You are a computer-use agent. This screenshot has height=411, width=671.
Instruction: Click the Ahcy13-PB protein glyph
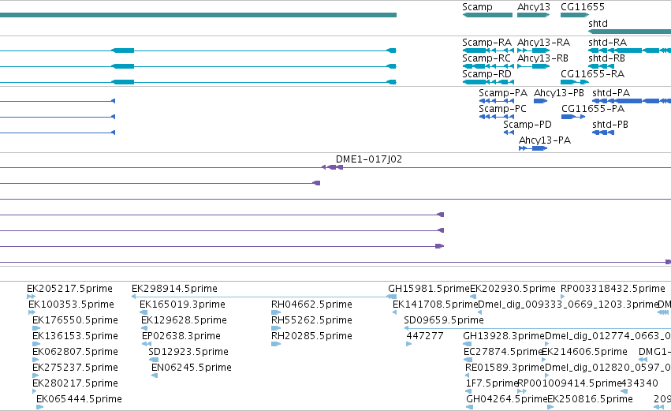pos(540,101)
